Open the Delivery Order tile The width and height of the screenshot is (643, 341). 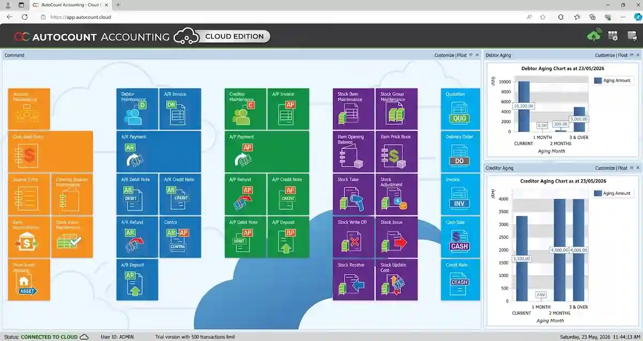[x=461, y=152]
